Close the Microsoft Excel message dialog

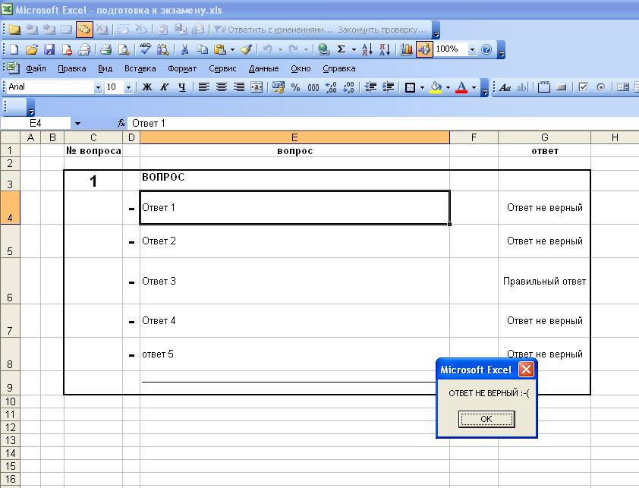[526, 370]
